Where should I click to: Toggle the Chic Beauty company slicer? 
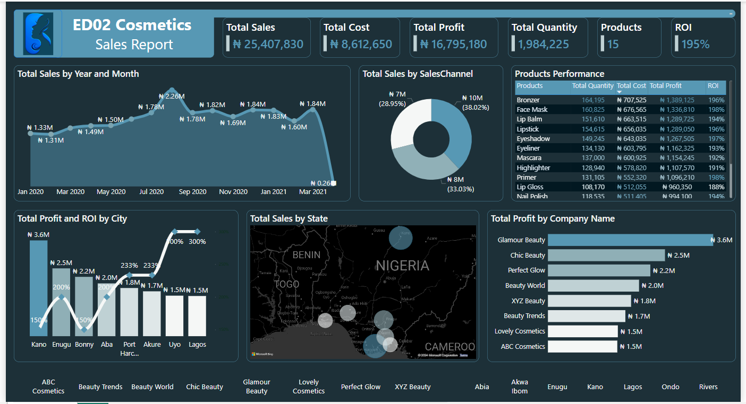coord(205,387)
